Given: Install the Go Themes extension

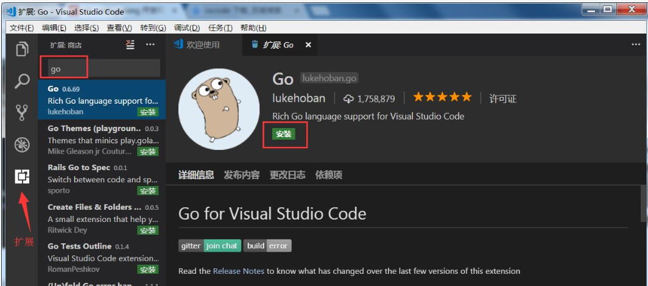Looking at the screenshot, I should tap(148, 151).
